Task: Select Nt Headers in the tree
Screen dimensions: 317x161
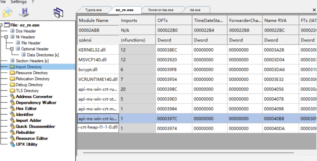Action: pos(25,37)
